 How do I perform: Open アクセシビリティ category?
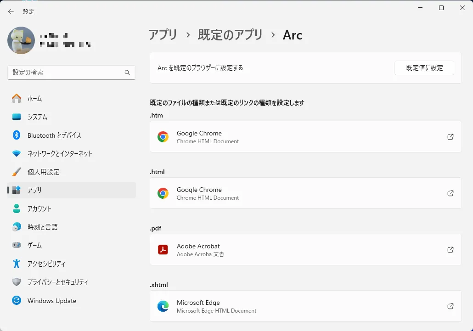tap(72, 264)
